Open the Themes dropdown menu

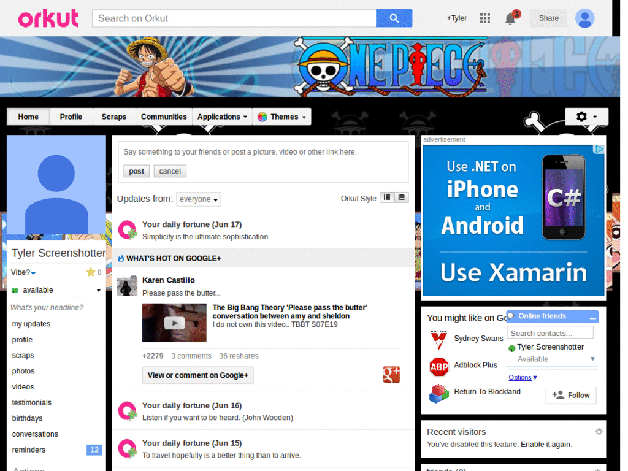[281, 117]
